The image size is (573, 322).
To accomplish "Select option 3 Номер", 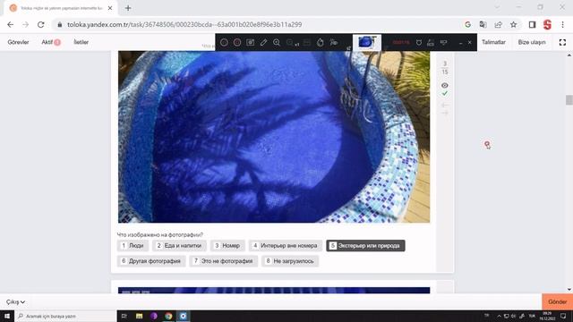I will coord(227,246).
